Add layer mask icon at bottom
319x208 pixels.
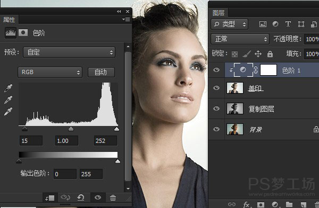point(261,204)
